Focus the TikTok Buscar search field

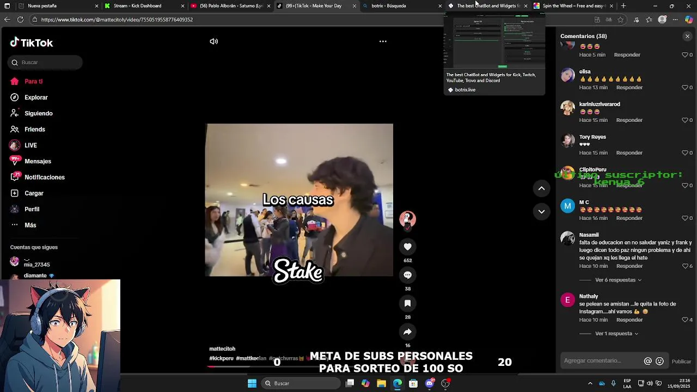coord(45,63)
